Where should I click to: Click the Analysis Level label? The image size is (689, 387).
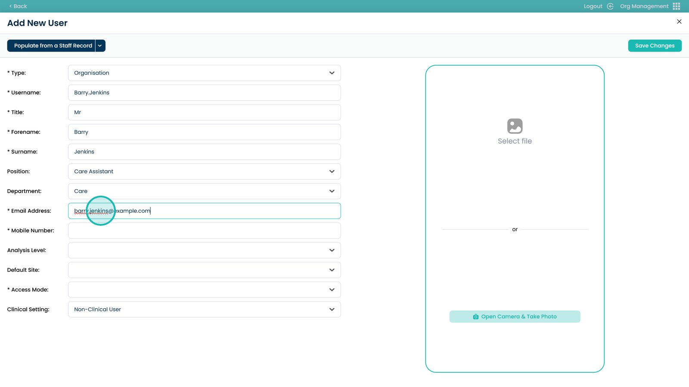pyautogui.click(x=27, y=250)
